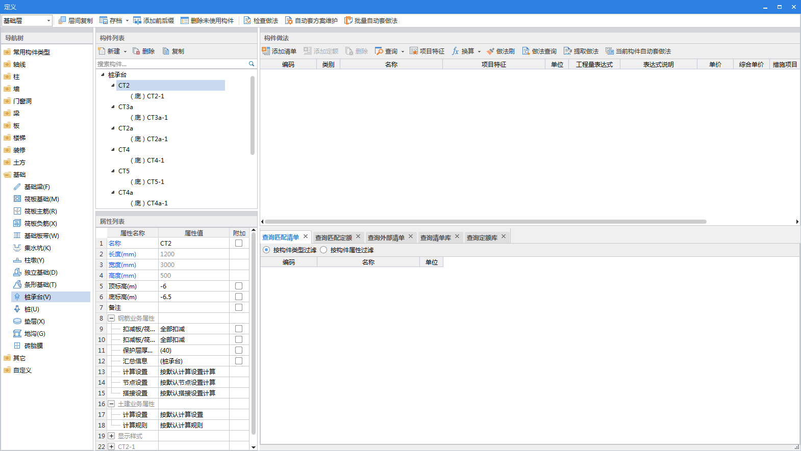This screenshot has height=451, width=801.
Task: Collapse CT3a node in component tree
Action: (x=113, y=107)
